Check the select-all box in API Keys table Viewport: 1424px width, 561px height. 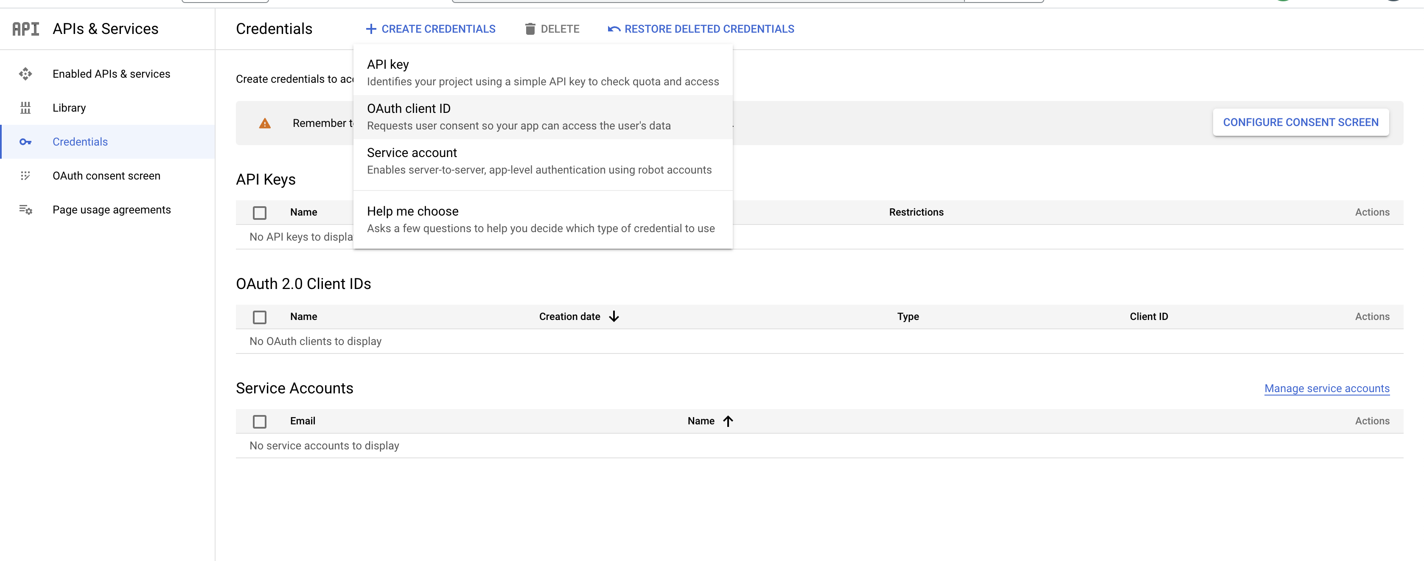pos(259,213)
